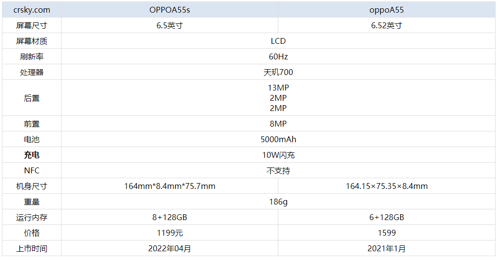
Task: Click the 13MP rear camera value
Action: tap(278, 88)
